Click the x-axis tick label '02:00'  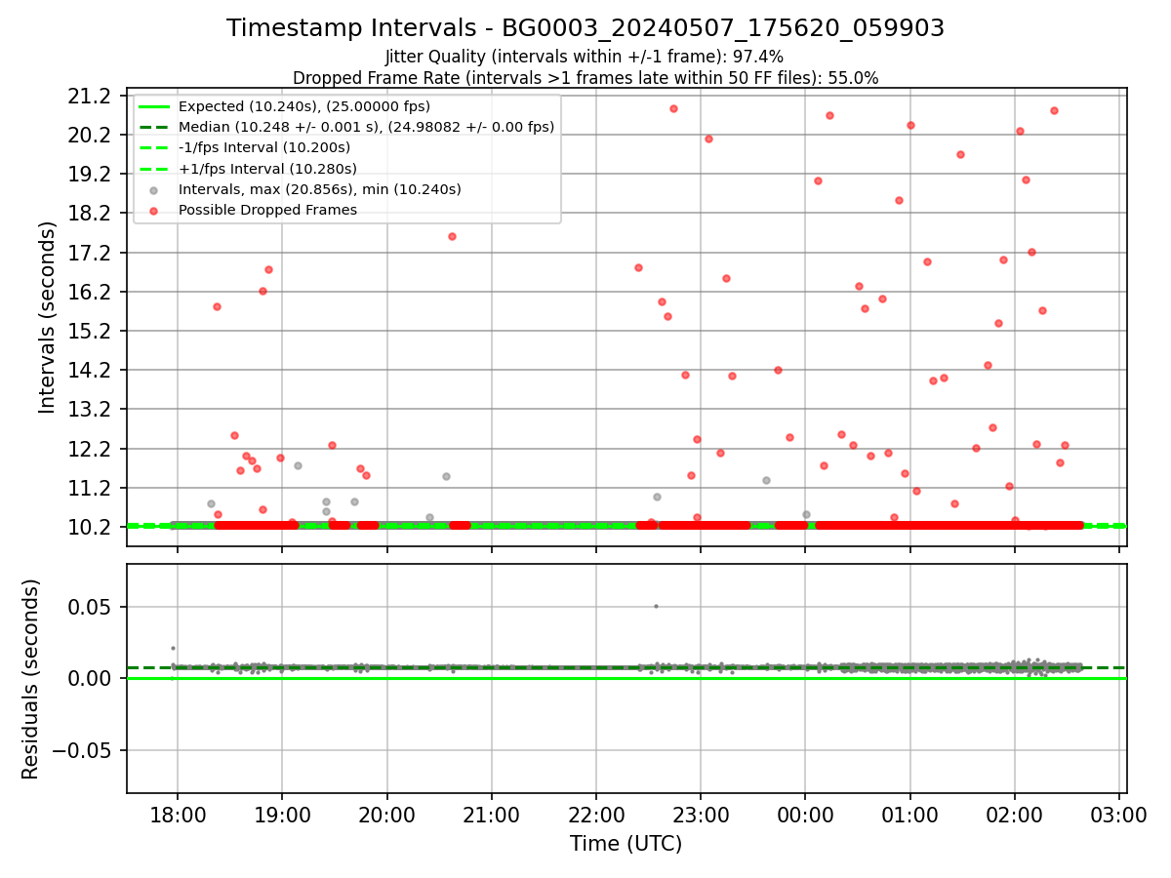[x=1015, y=814]
